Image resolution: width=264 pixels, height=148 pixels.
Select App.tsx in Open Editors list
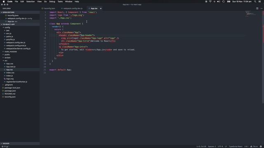pos(20,21)
